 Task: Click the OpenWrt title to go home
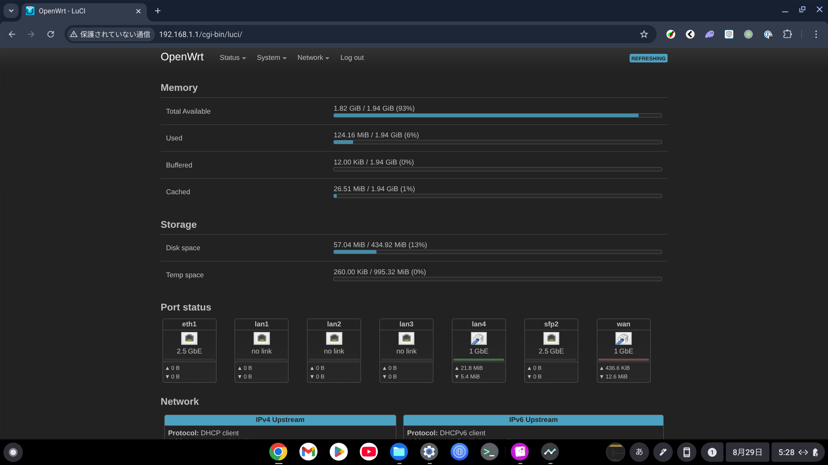coord(182,56)
